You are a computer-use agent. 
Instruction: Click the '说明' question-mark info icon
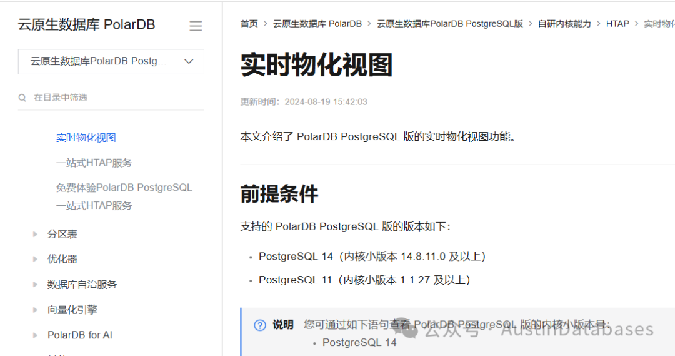click(x=260, y=325)
